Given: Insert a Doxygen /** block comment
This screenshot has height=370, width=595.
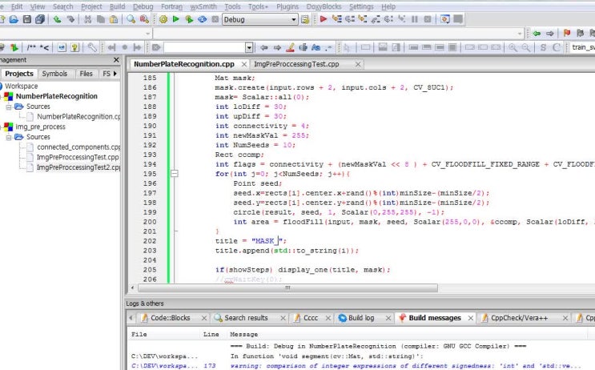Looking at the screenshot, I should 31,47.
